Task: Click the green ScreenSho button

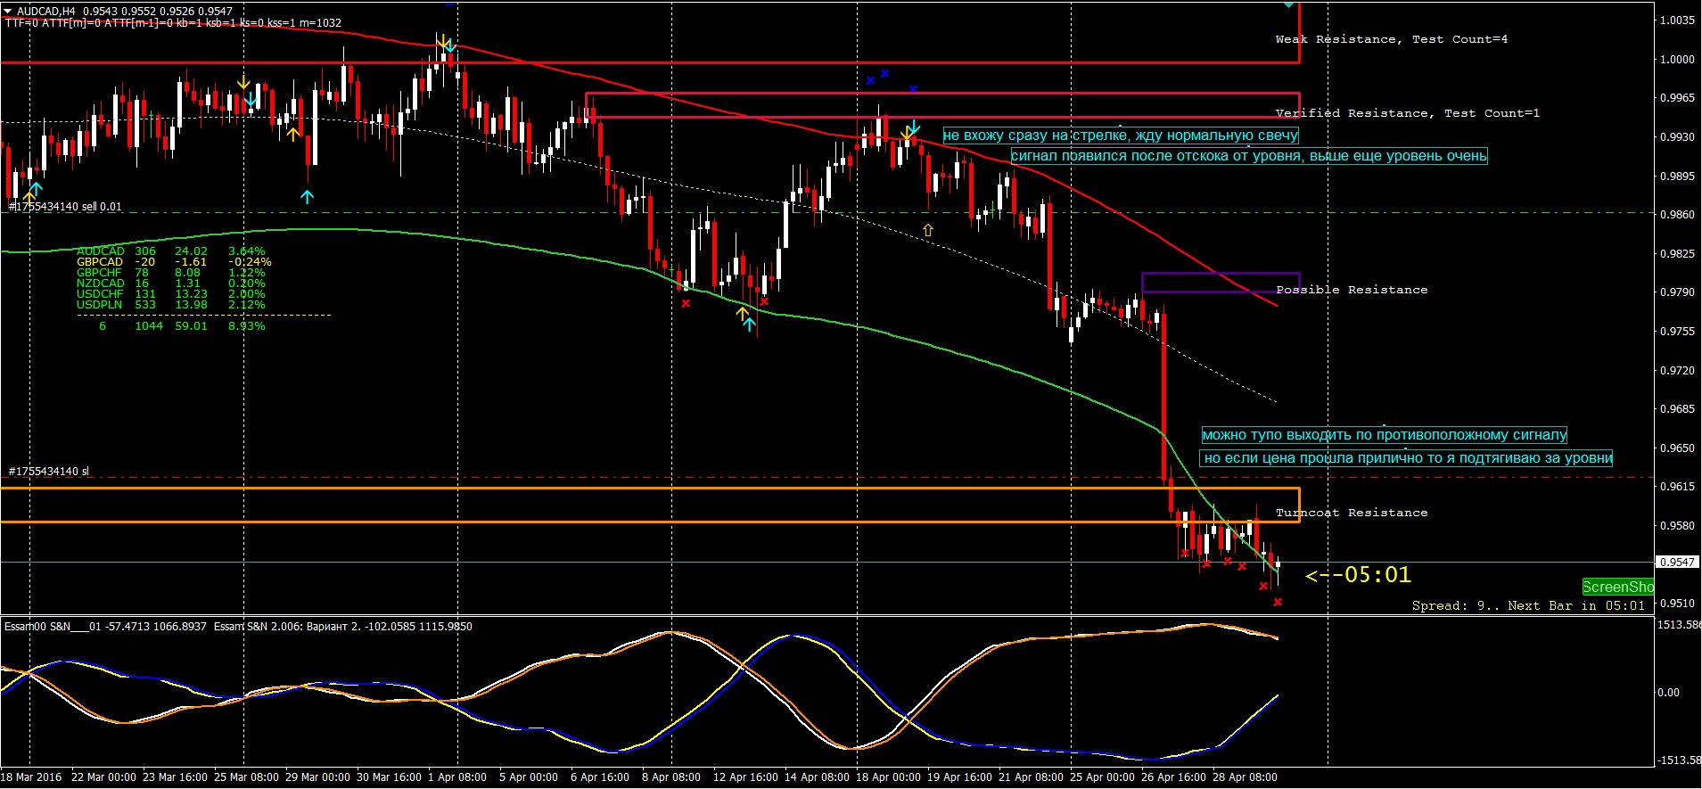Action: [x=1617, y=587]
